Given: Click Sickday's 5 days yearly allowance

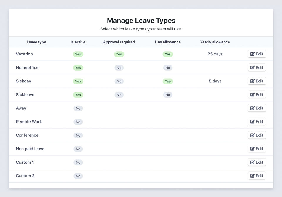Looking at the screenshot, I should tap(215, 81).
